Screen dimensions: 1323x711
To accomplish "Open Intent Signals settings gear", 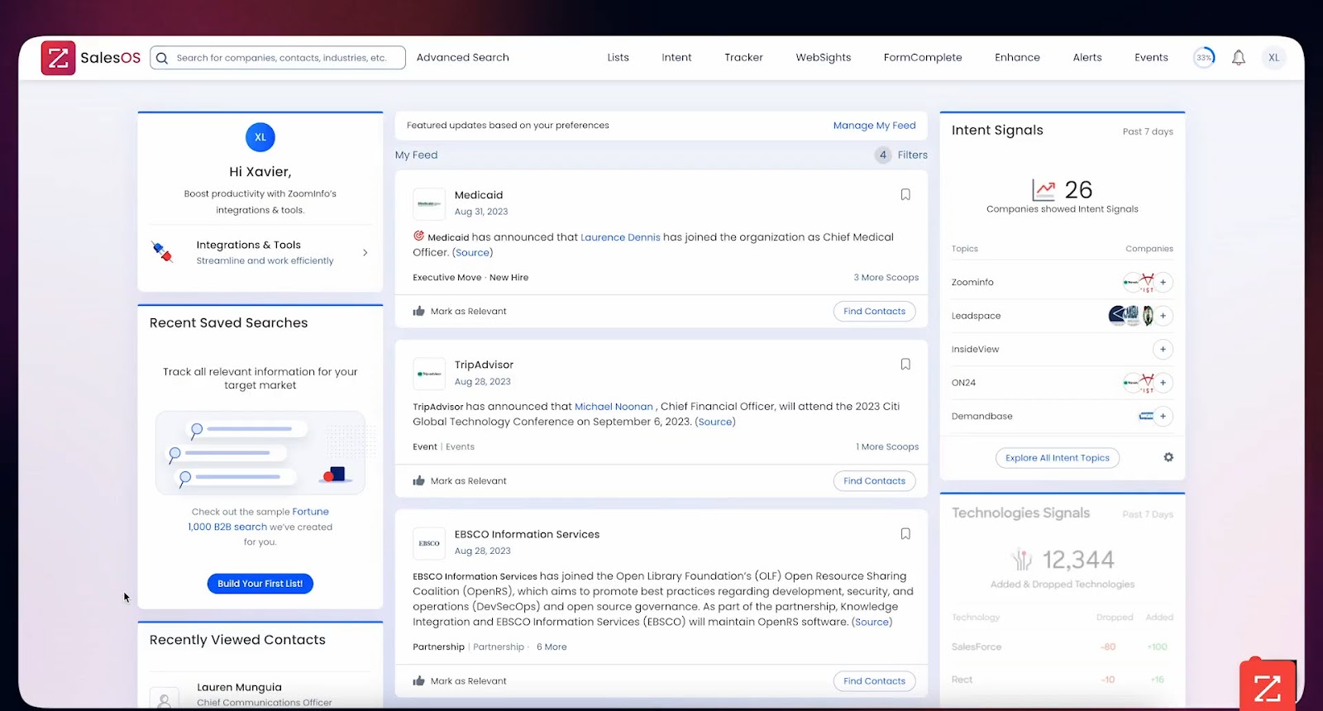I will point(1168,457).
